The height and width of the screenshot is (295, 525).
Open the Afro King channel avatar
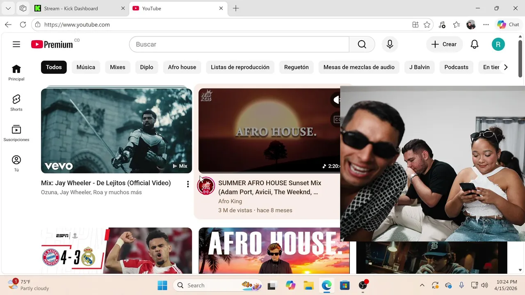tap(206, 186)
